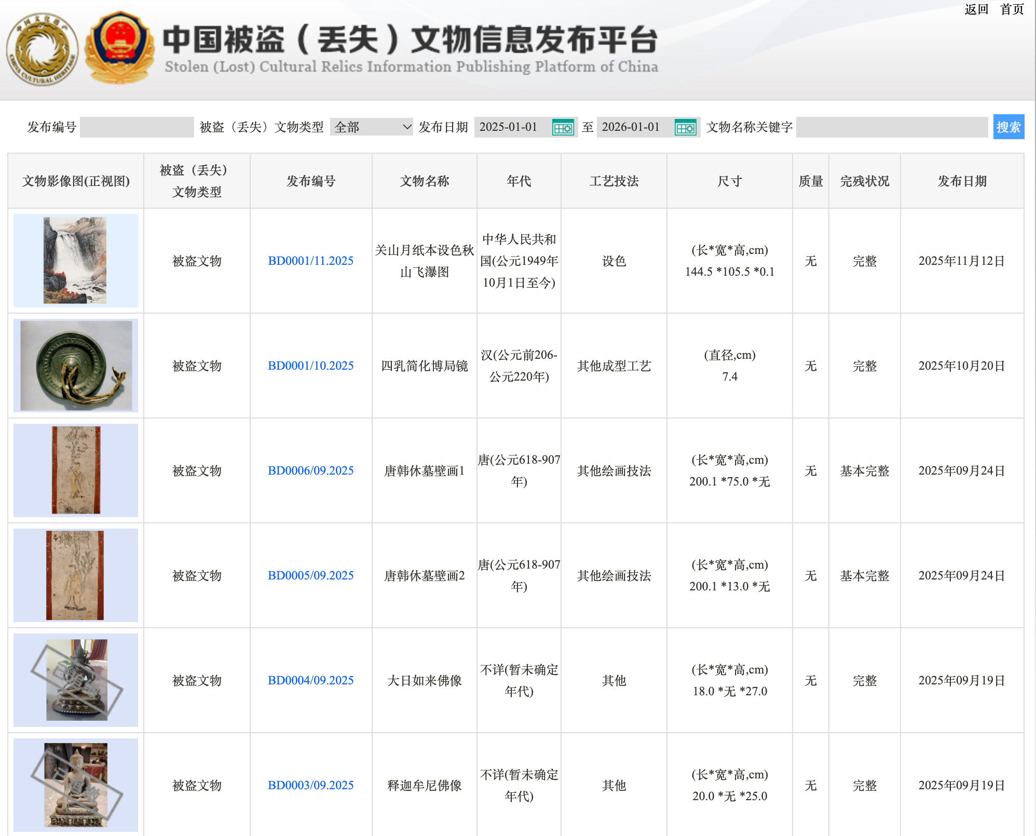Click the 唐韩休墓壁画1 mural thumbnail
Image resolution: width=1036 pixels, height=836 pixels.
tap(76, 470)
